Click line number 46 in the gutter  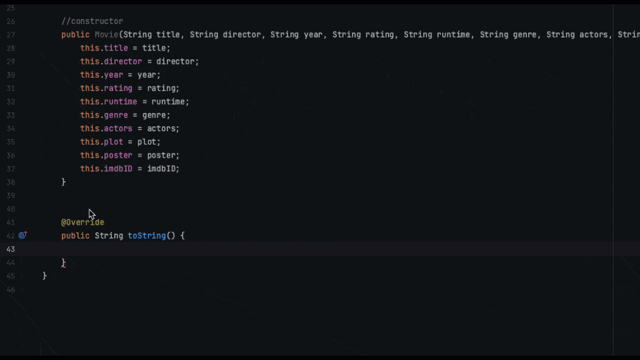click(11, 290)
